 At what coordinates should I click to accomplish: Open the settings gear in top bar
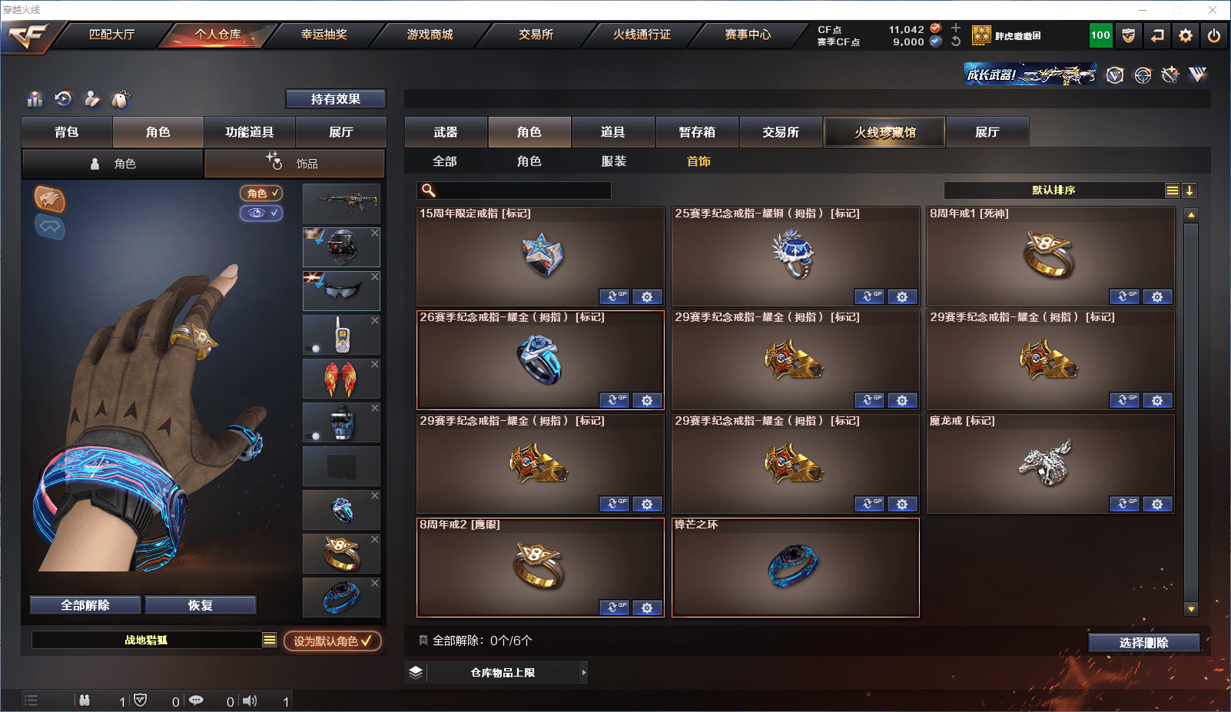tap(1186, 35)
